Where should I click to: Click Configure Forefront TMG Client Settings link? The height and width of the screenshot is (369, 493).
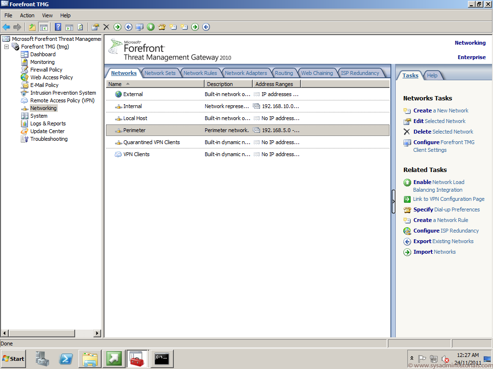tap(443, 146)
